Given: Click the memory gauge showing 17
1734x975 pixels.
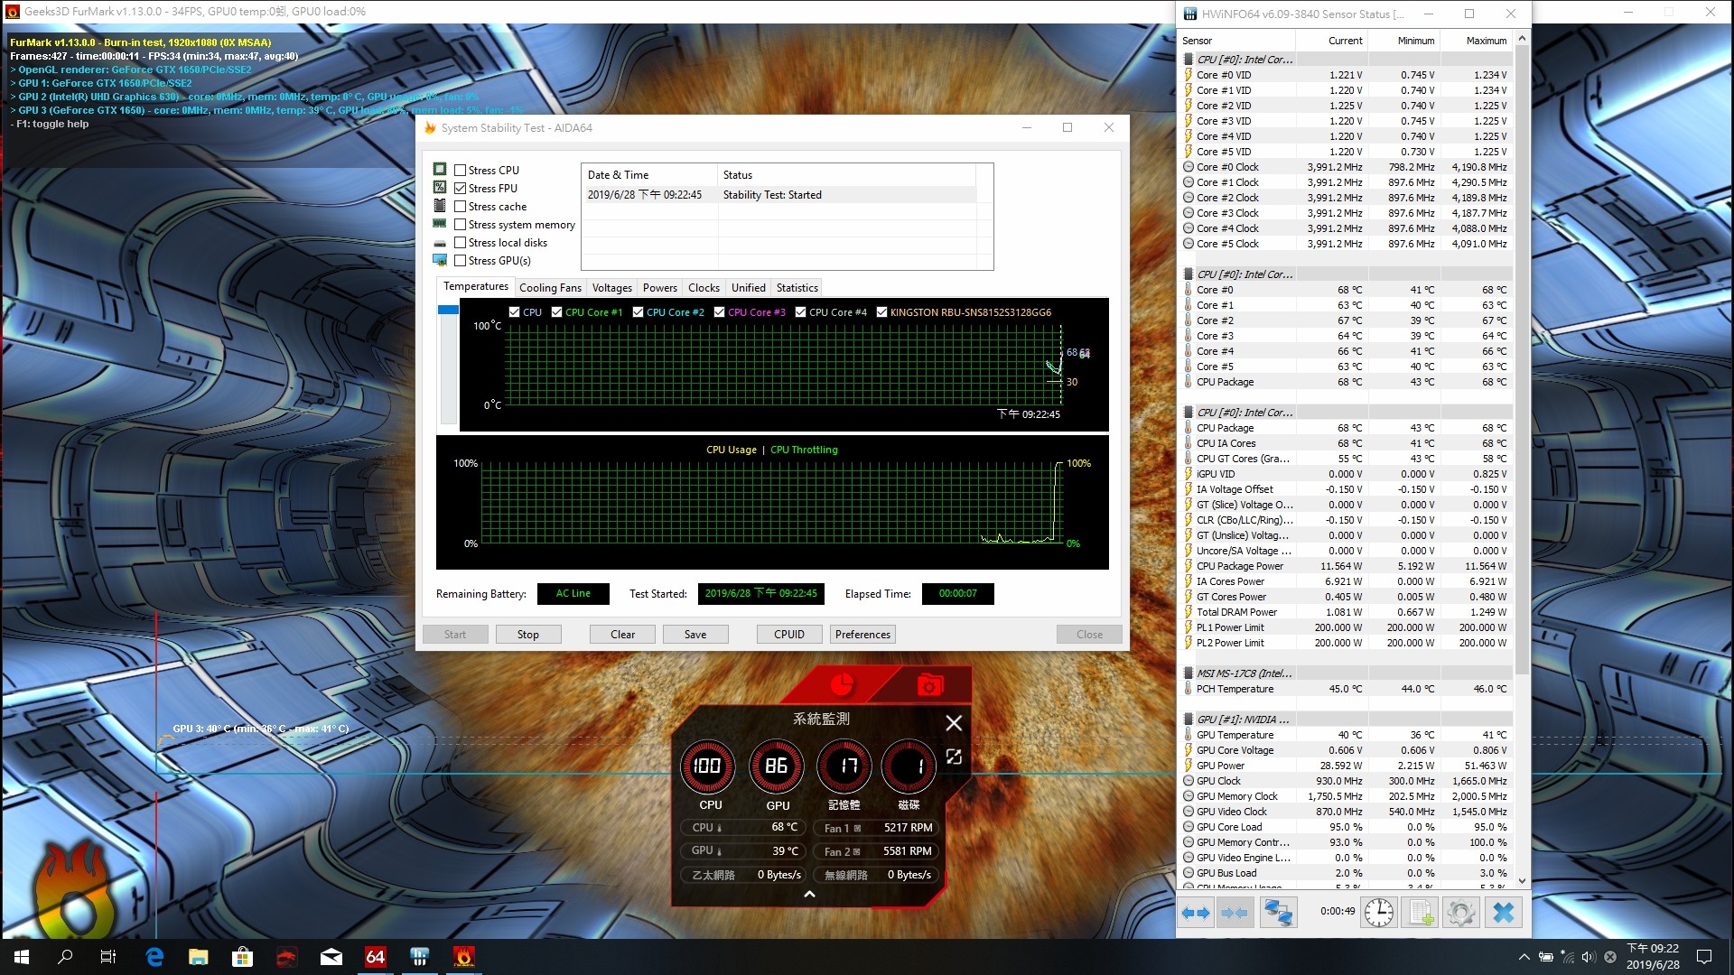Looking at the screenshot, I should click(x=844, y=766).
